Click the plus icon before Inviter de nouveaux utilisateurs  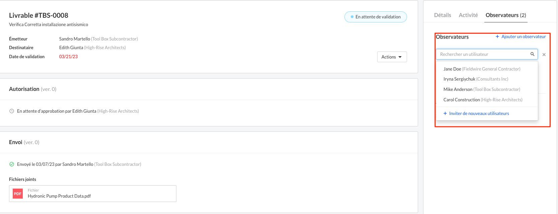click(x=445, y=113)
